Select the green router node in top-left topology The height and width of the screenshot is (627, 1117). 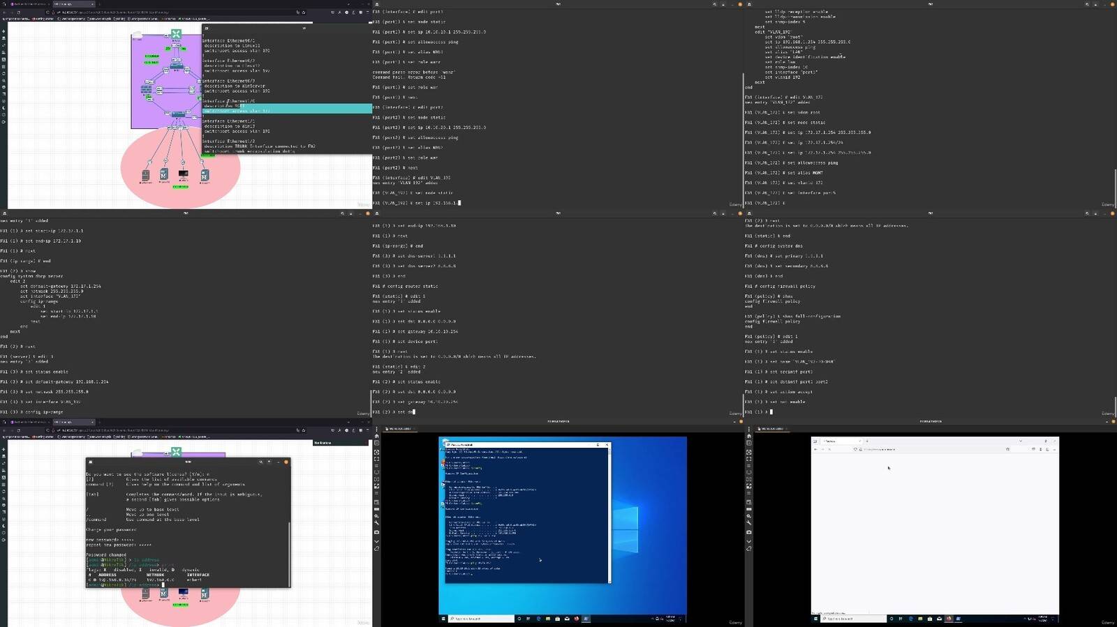pyautogui.click(x=176, y=33)
